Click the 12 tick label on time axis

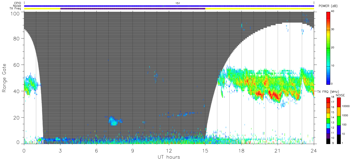click(x=169, y=150)
